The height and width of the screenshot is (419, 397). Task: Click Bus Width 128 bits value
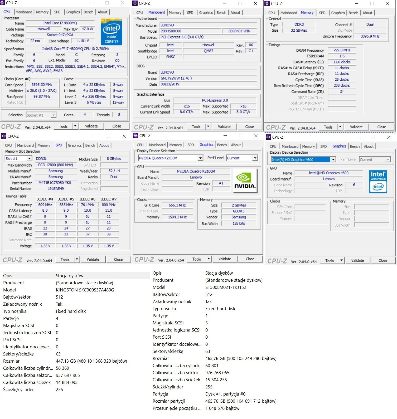pyautogui.click(x=239, y=223)
